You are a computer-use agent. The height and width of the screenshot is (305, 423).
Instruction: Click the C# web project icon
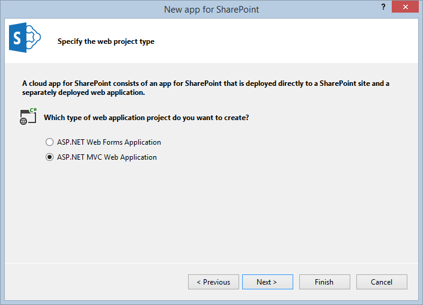(x=28, y=116)
